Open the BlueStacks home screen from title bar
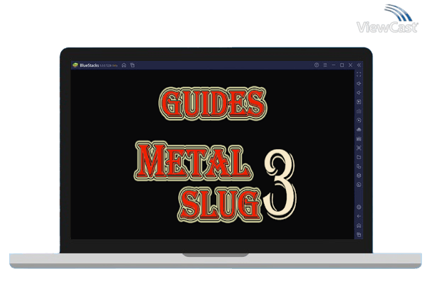 tap(124, 65)
